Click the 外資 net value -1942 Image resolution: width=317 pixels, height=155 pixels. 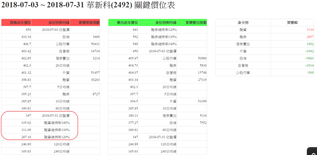299,51
